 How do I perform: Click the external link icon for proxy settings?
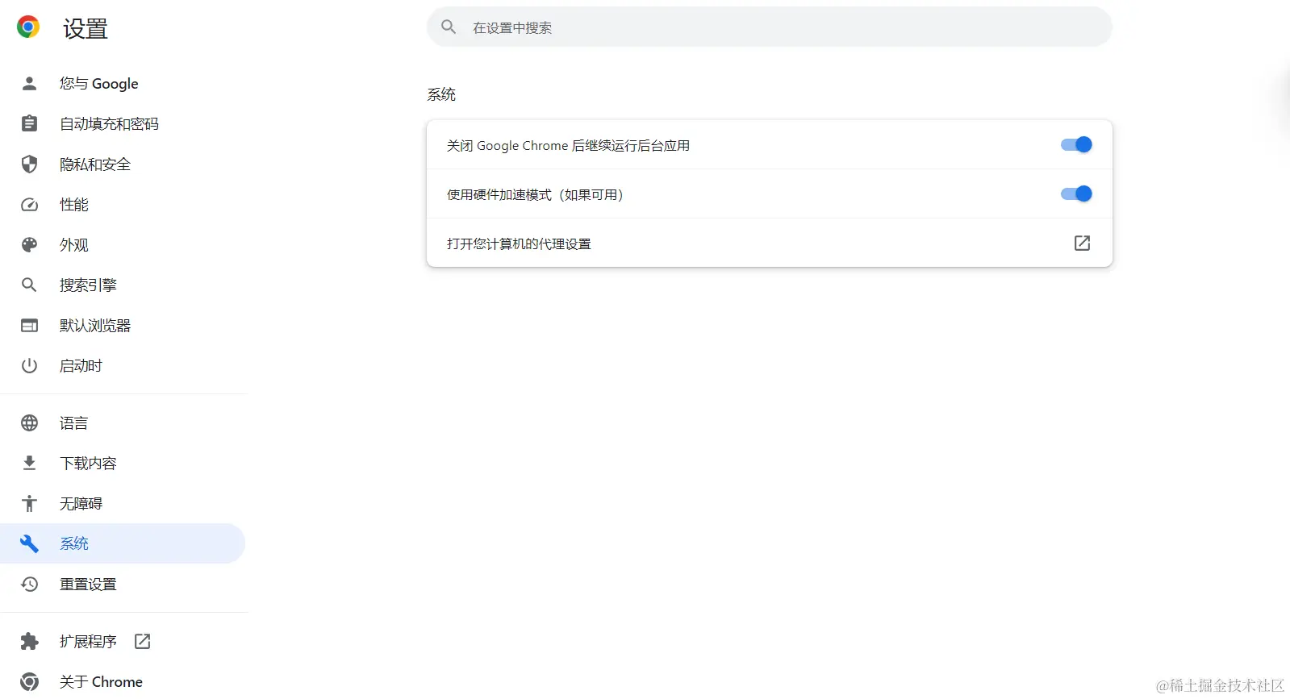(1082, 243)
